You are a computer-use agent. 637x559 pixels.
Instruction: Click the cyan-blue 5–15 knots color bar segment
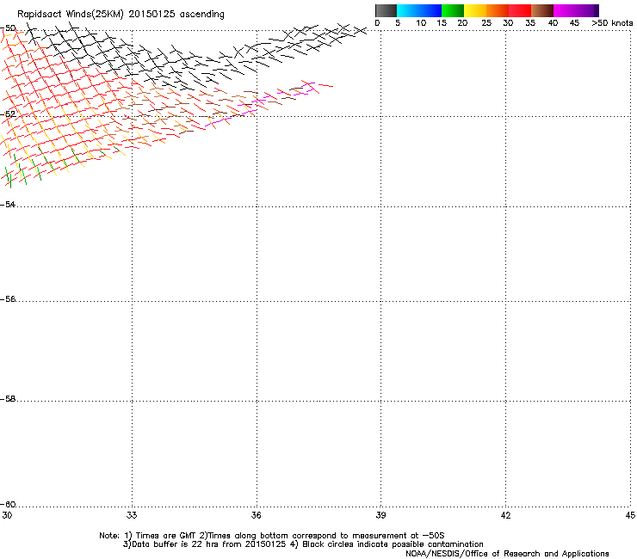419,10
